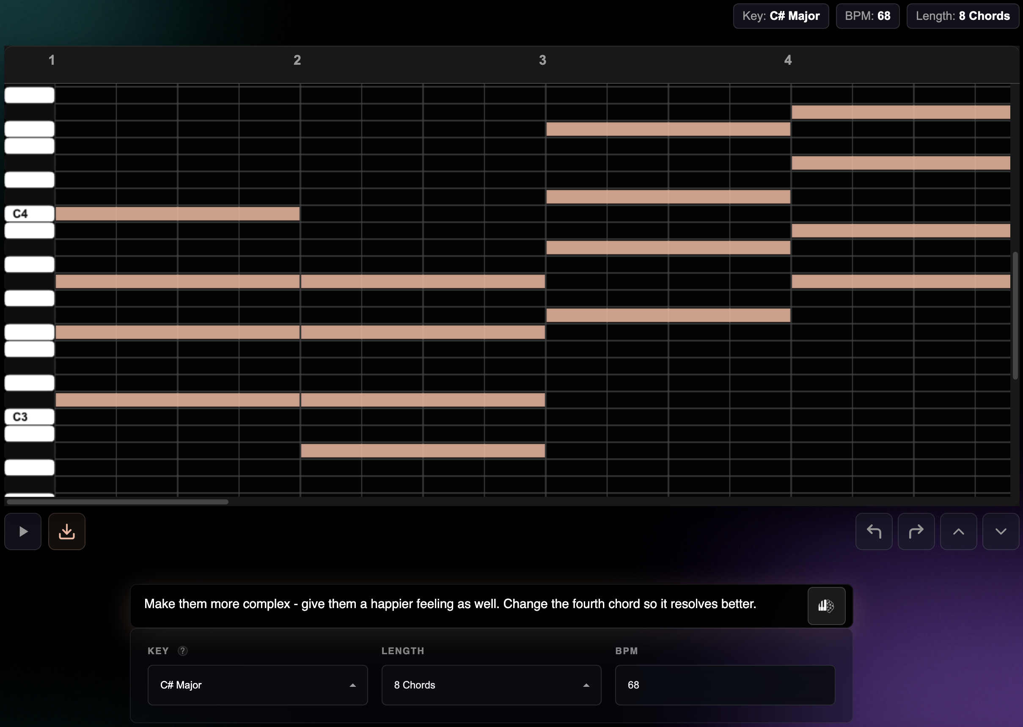Viewport: 1023px width, 727px height.
Task: Select the first chord's C4 note
Action: [x=177, y=214]
